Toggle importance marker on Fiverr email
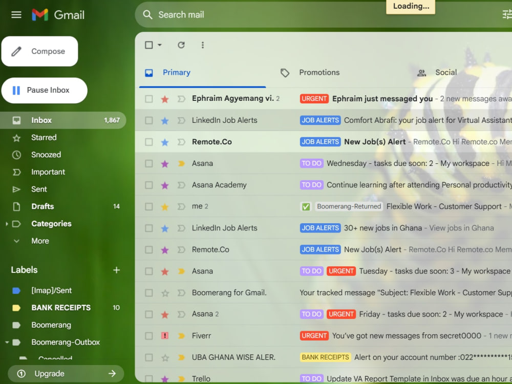The width and height of the screenshot is (512, 384). pos(181,336)
